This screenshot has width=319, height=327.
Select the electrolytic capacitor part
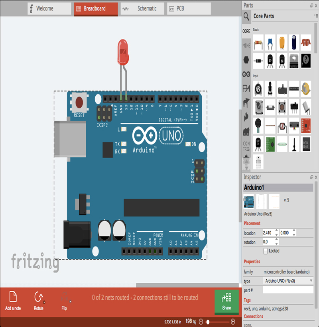coord(294,43)
